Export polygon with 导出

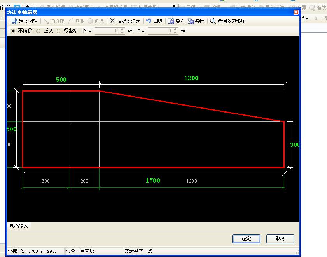pos(196,21)
